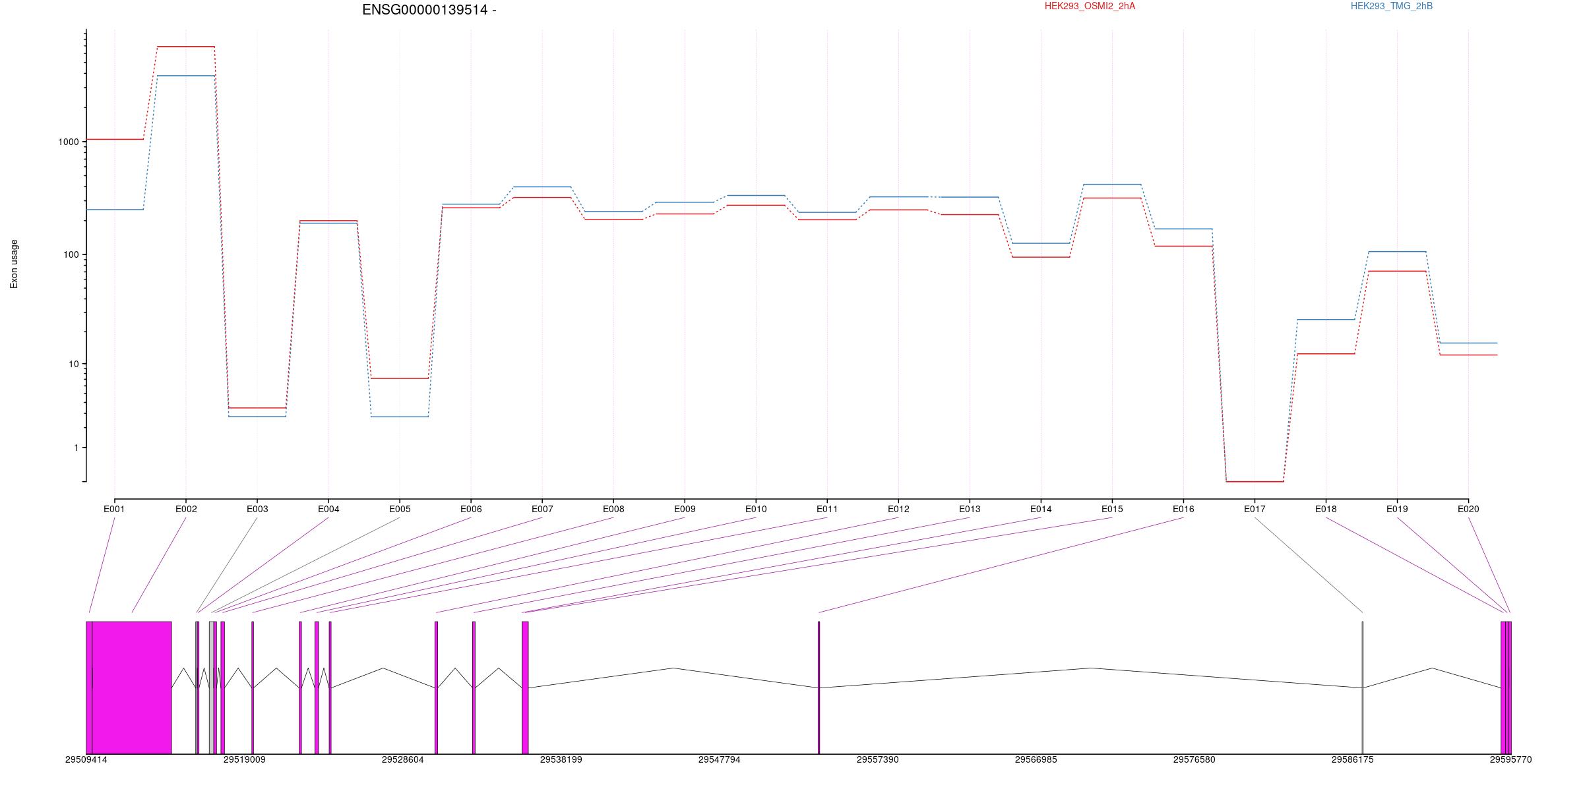Click the E002 exon label
This screenshot has height=791, width=1583.
coord(186,509)
